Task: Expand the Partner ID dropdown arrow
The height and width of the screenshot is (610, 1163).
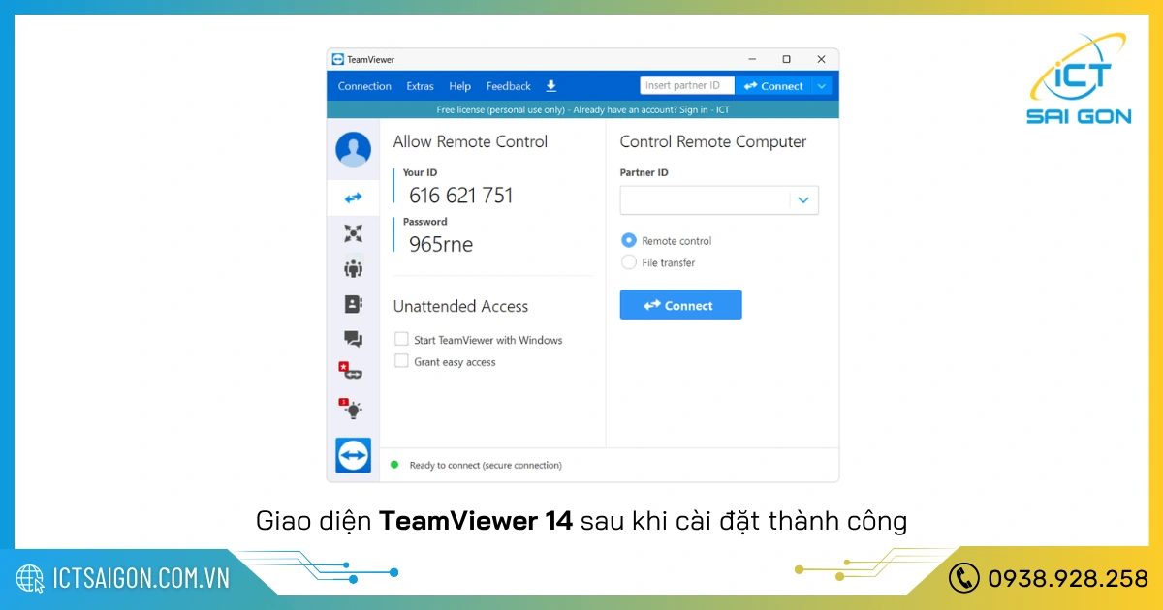Action: point(802,199)
